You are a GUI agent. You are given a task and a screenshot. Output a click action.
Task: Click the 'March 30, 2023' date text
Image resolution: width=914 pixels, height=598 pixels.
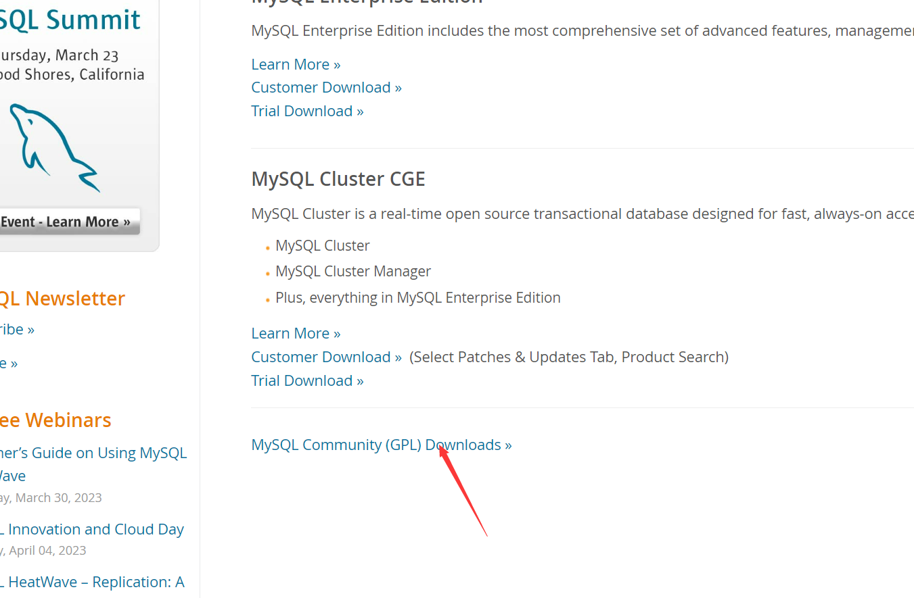(x=58, y=497)
